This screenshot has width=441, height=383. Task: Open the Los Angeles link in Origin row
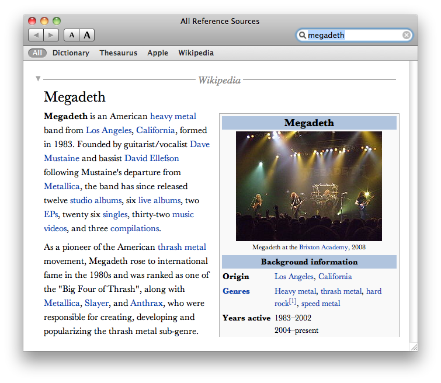pos(294,276)
